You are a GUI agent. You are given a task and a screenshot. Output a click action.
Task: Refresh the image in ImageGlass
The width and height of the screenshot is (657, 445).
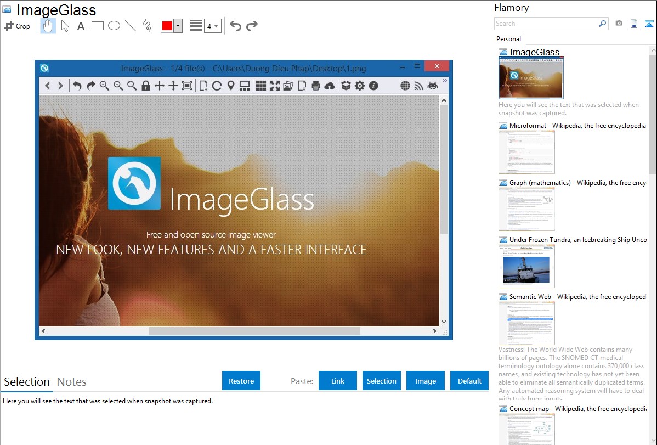point(217,86)
